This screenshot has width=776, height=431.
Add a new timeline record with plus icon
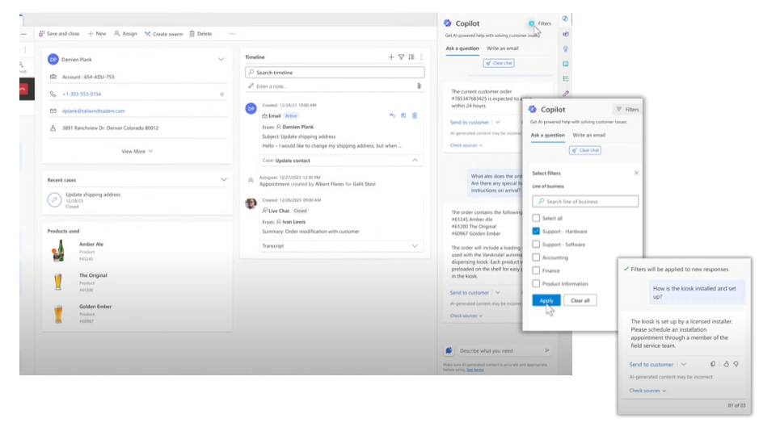(x=391, y=57)
